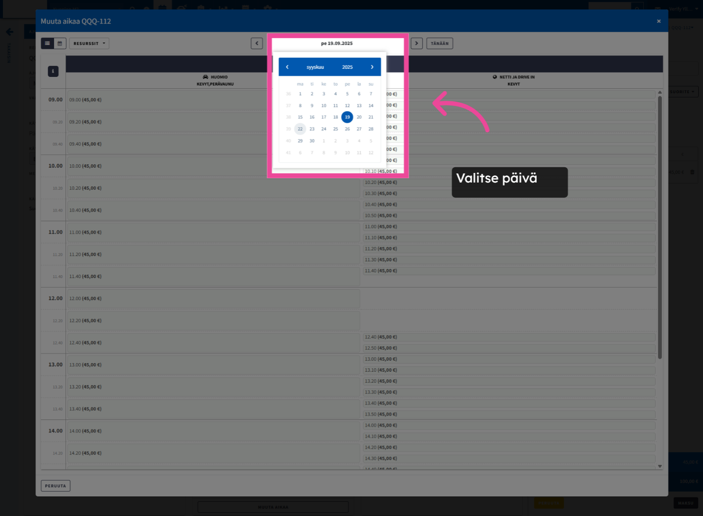Select 10.10 (45,00 €) Netti slot
Viewport: 703px width, 516px height.
509,172
